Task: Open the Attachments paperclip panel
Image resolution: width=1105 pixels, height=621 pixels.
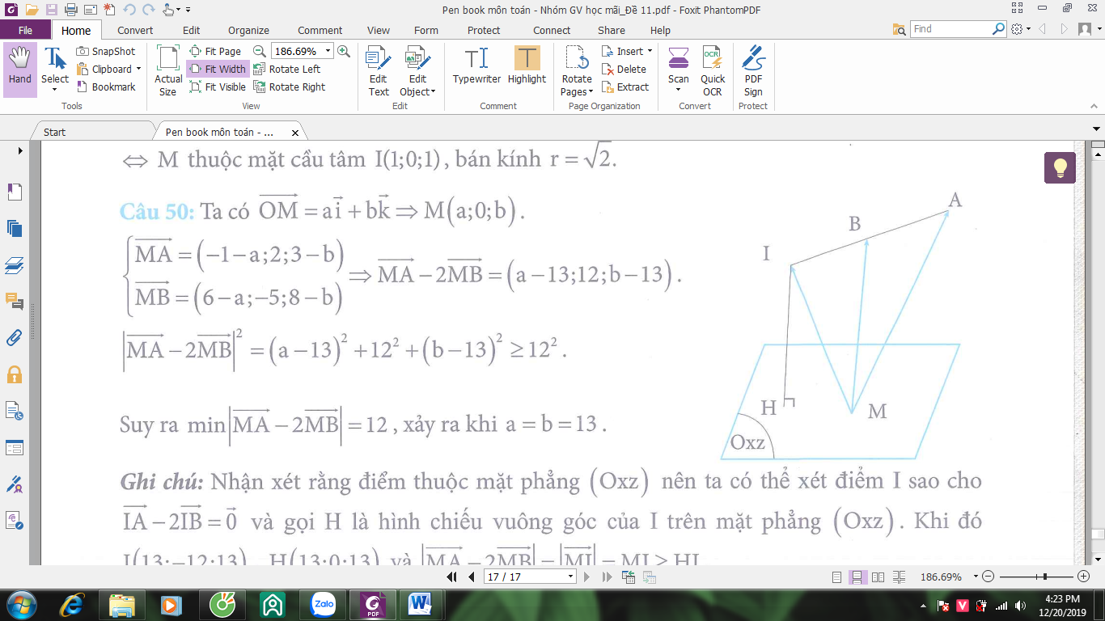Action: [x=15, y=338]
